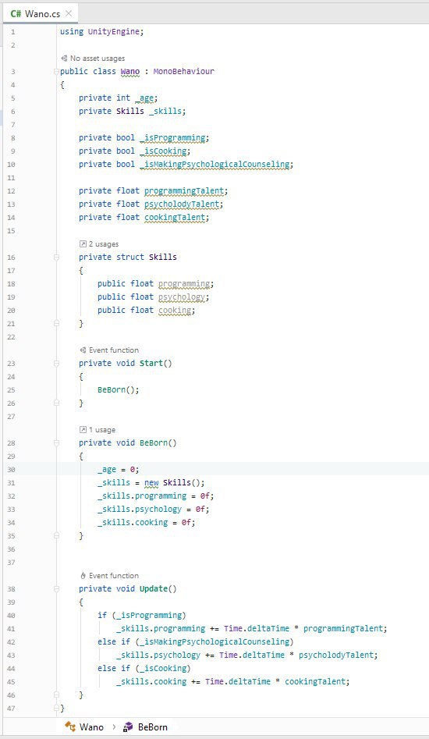This screenshot has height=739, width=429.
Task: Select Wano in the breadcrumb bar
Action: 91,727
